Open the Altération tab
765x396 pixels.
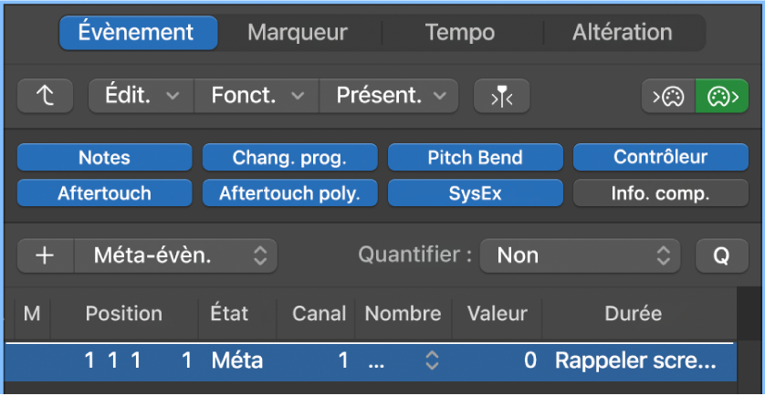tap(622, 33)
